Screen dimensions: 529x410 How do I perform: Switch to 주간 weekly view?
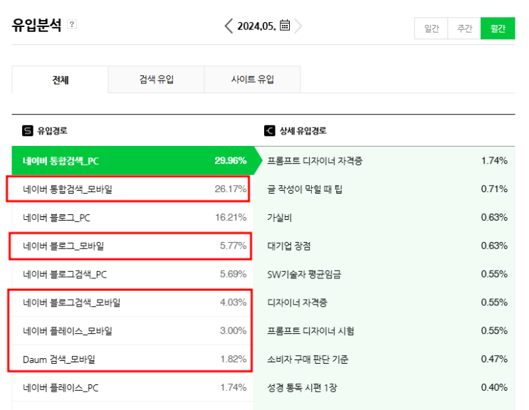click(464, 28)
